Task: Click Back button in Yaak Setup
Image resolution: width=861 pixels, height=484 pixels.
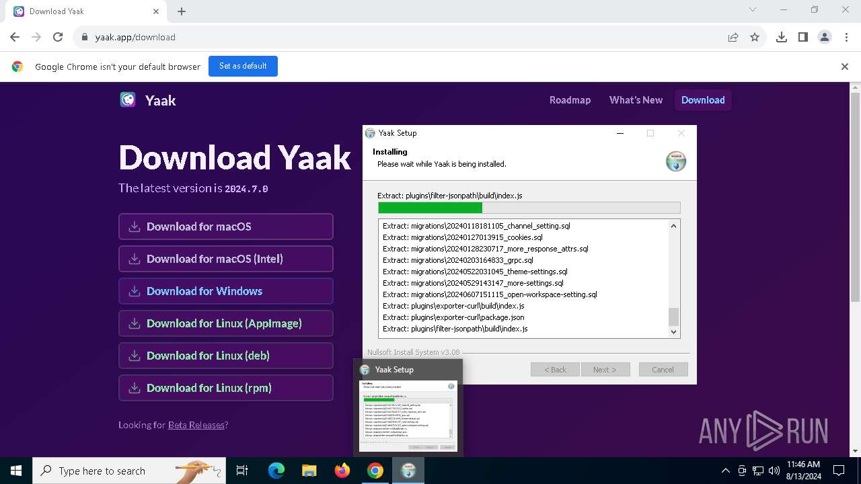Action: tap(556, 369)
